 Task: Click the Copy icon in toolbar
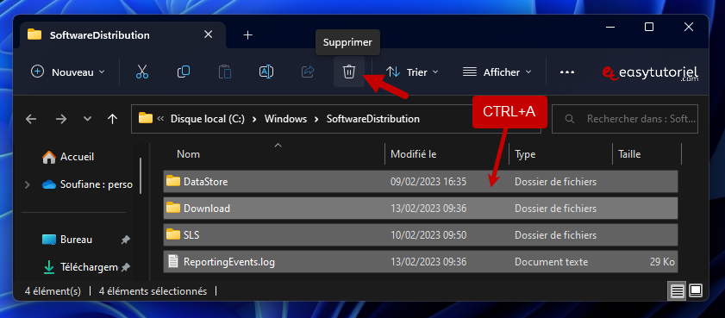click(183, 72)
